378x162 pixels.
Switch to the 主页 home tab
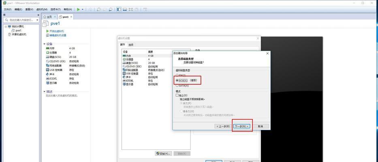click(49, 17)
